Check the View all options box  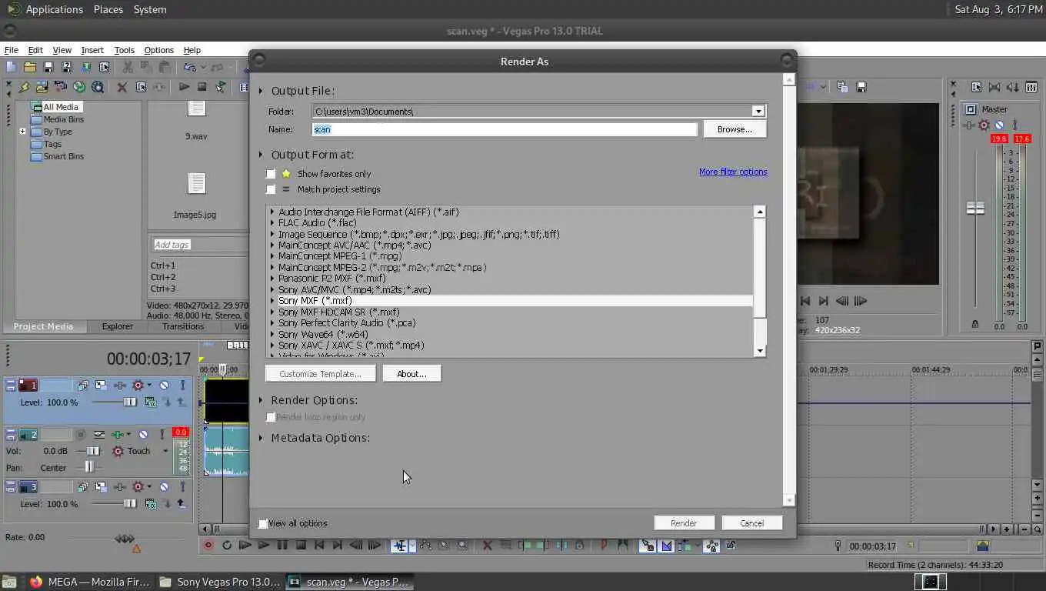[263, 523]
